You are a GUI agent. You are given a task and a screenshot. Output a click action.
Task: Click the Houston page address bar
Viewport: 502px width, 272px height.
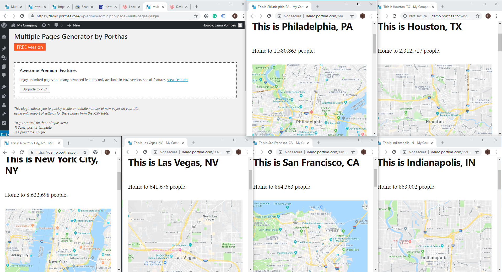450,16
